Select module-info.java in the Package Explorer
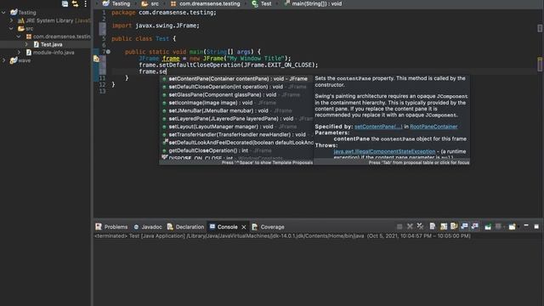This screenshot has height=306, width=544. pyautogui.click(x=54, y=53)
